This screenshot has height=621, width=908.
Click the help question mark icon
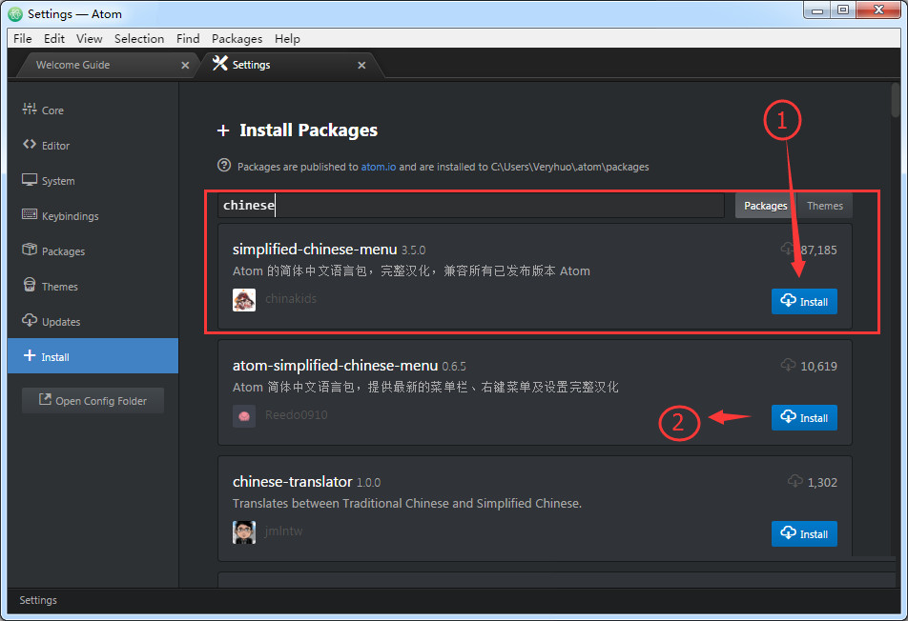coord(224,166)
